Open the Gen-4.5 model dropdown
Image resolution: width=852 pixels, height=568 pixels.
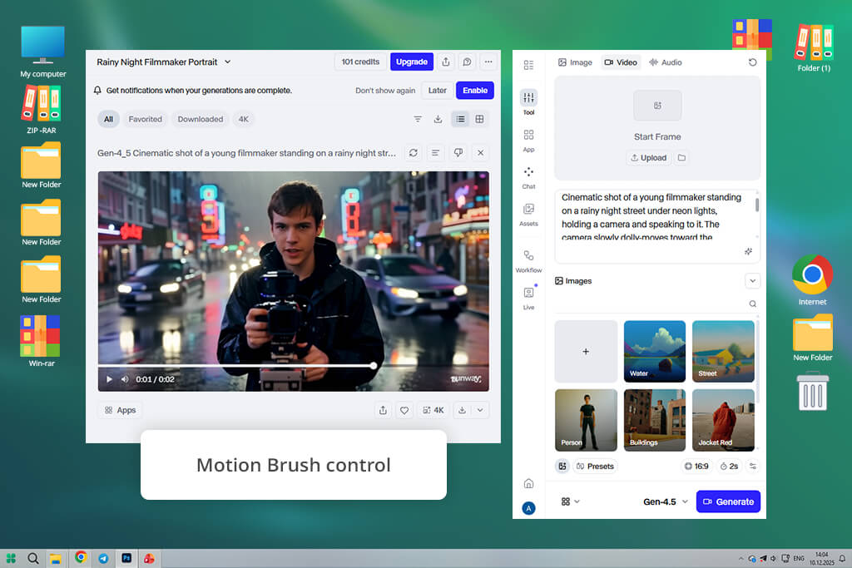666,501
